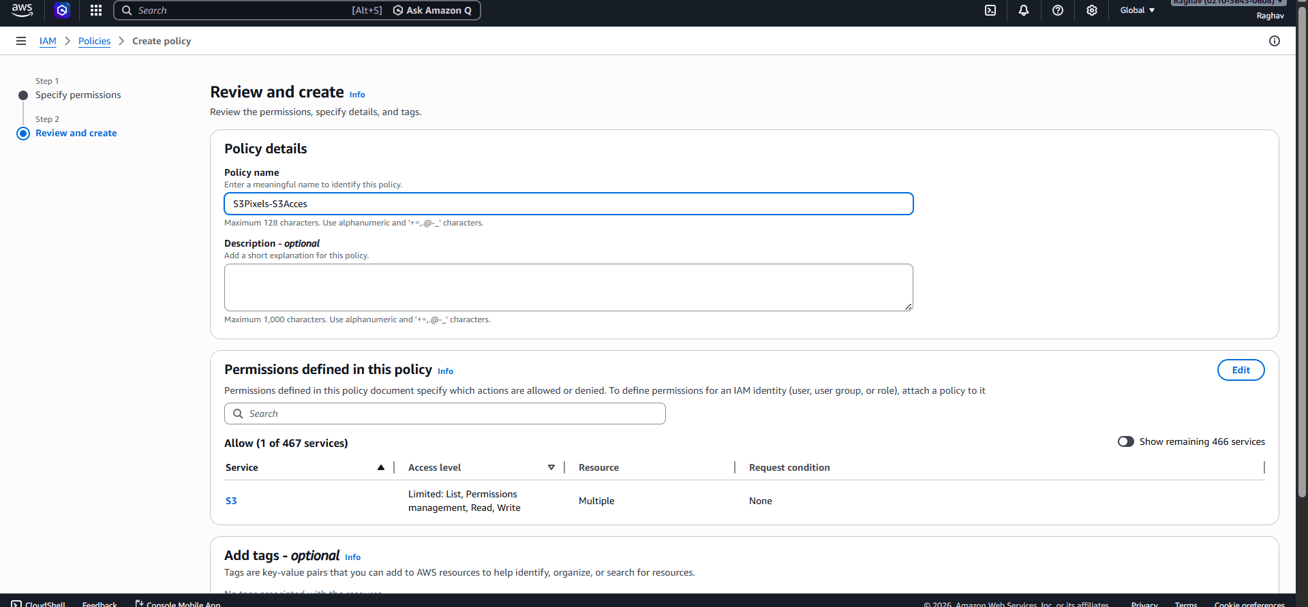Click Resource column header

[598, 467]
